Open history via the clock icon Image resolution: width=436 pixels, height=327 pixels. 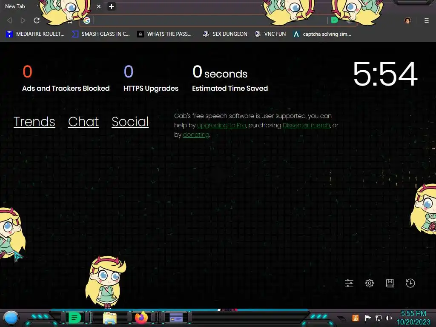point(410,283)
